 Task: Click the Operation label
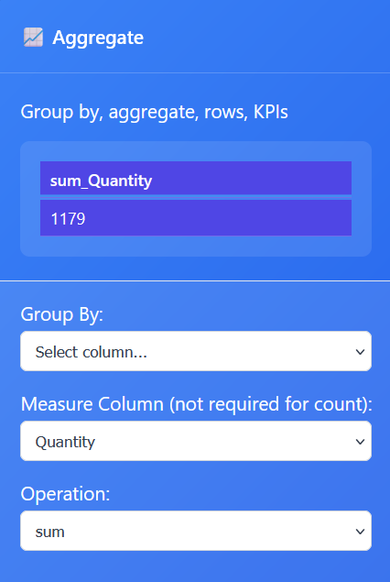(65, 494)
